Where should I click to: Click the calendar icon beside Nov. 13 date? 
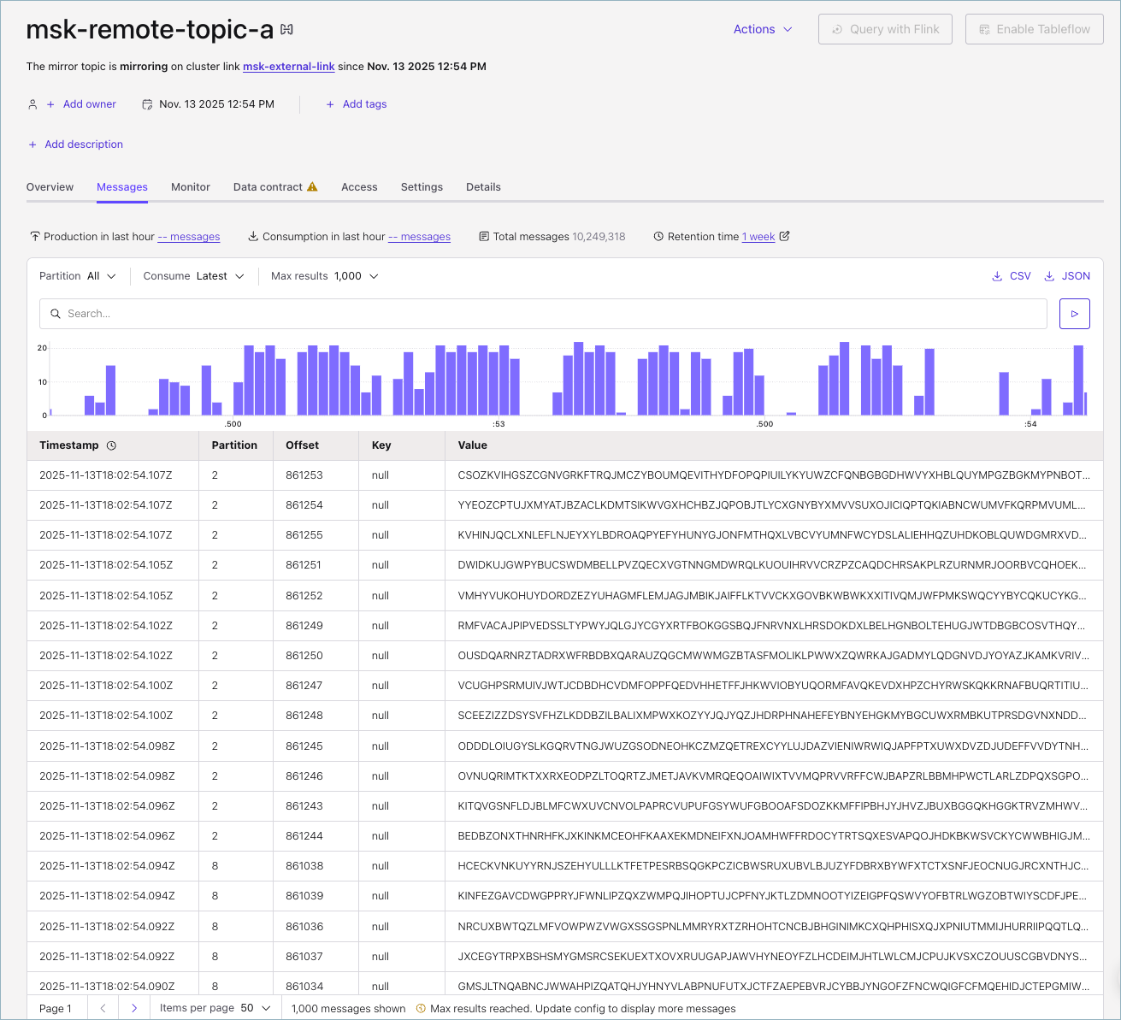point(145,103)
